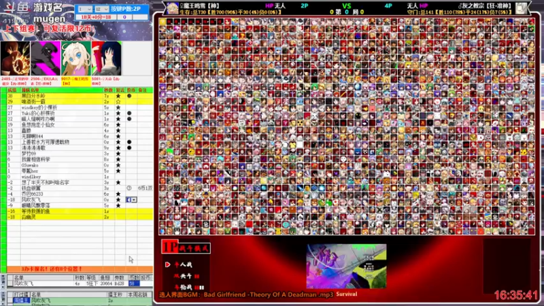Click the 按键P数:2P label
This screenshot has width=544, height=306.
tap(126, 9)
